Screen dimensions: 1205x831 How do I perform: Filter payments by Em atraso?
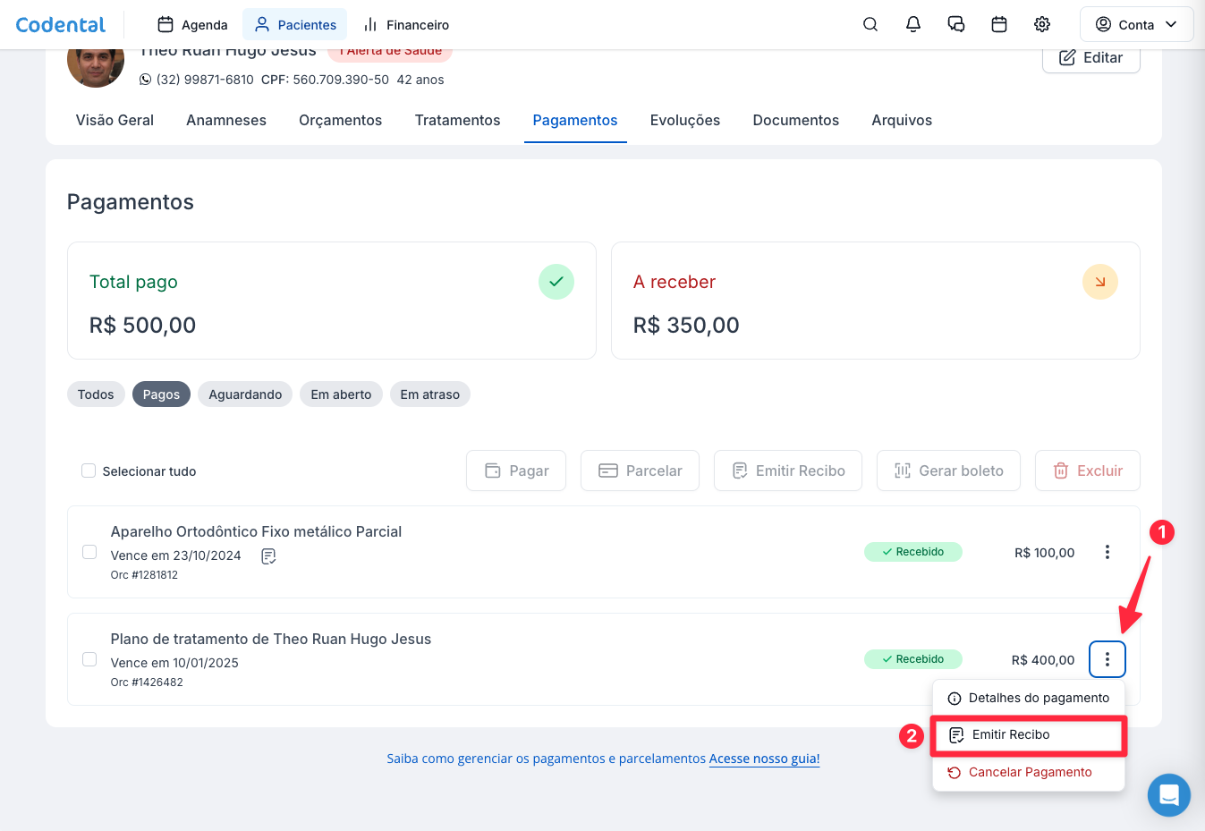(x=429, y=394)
